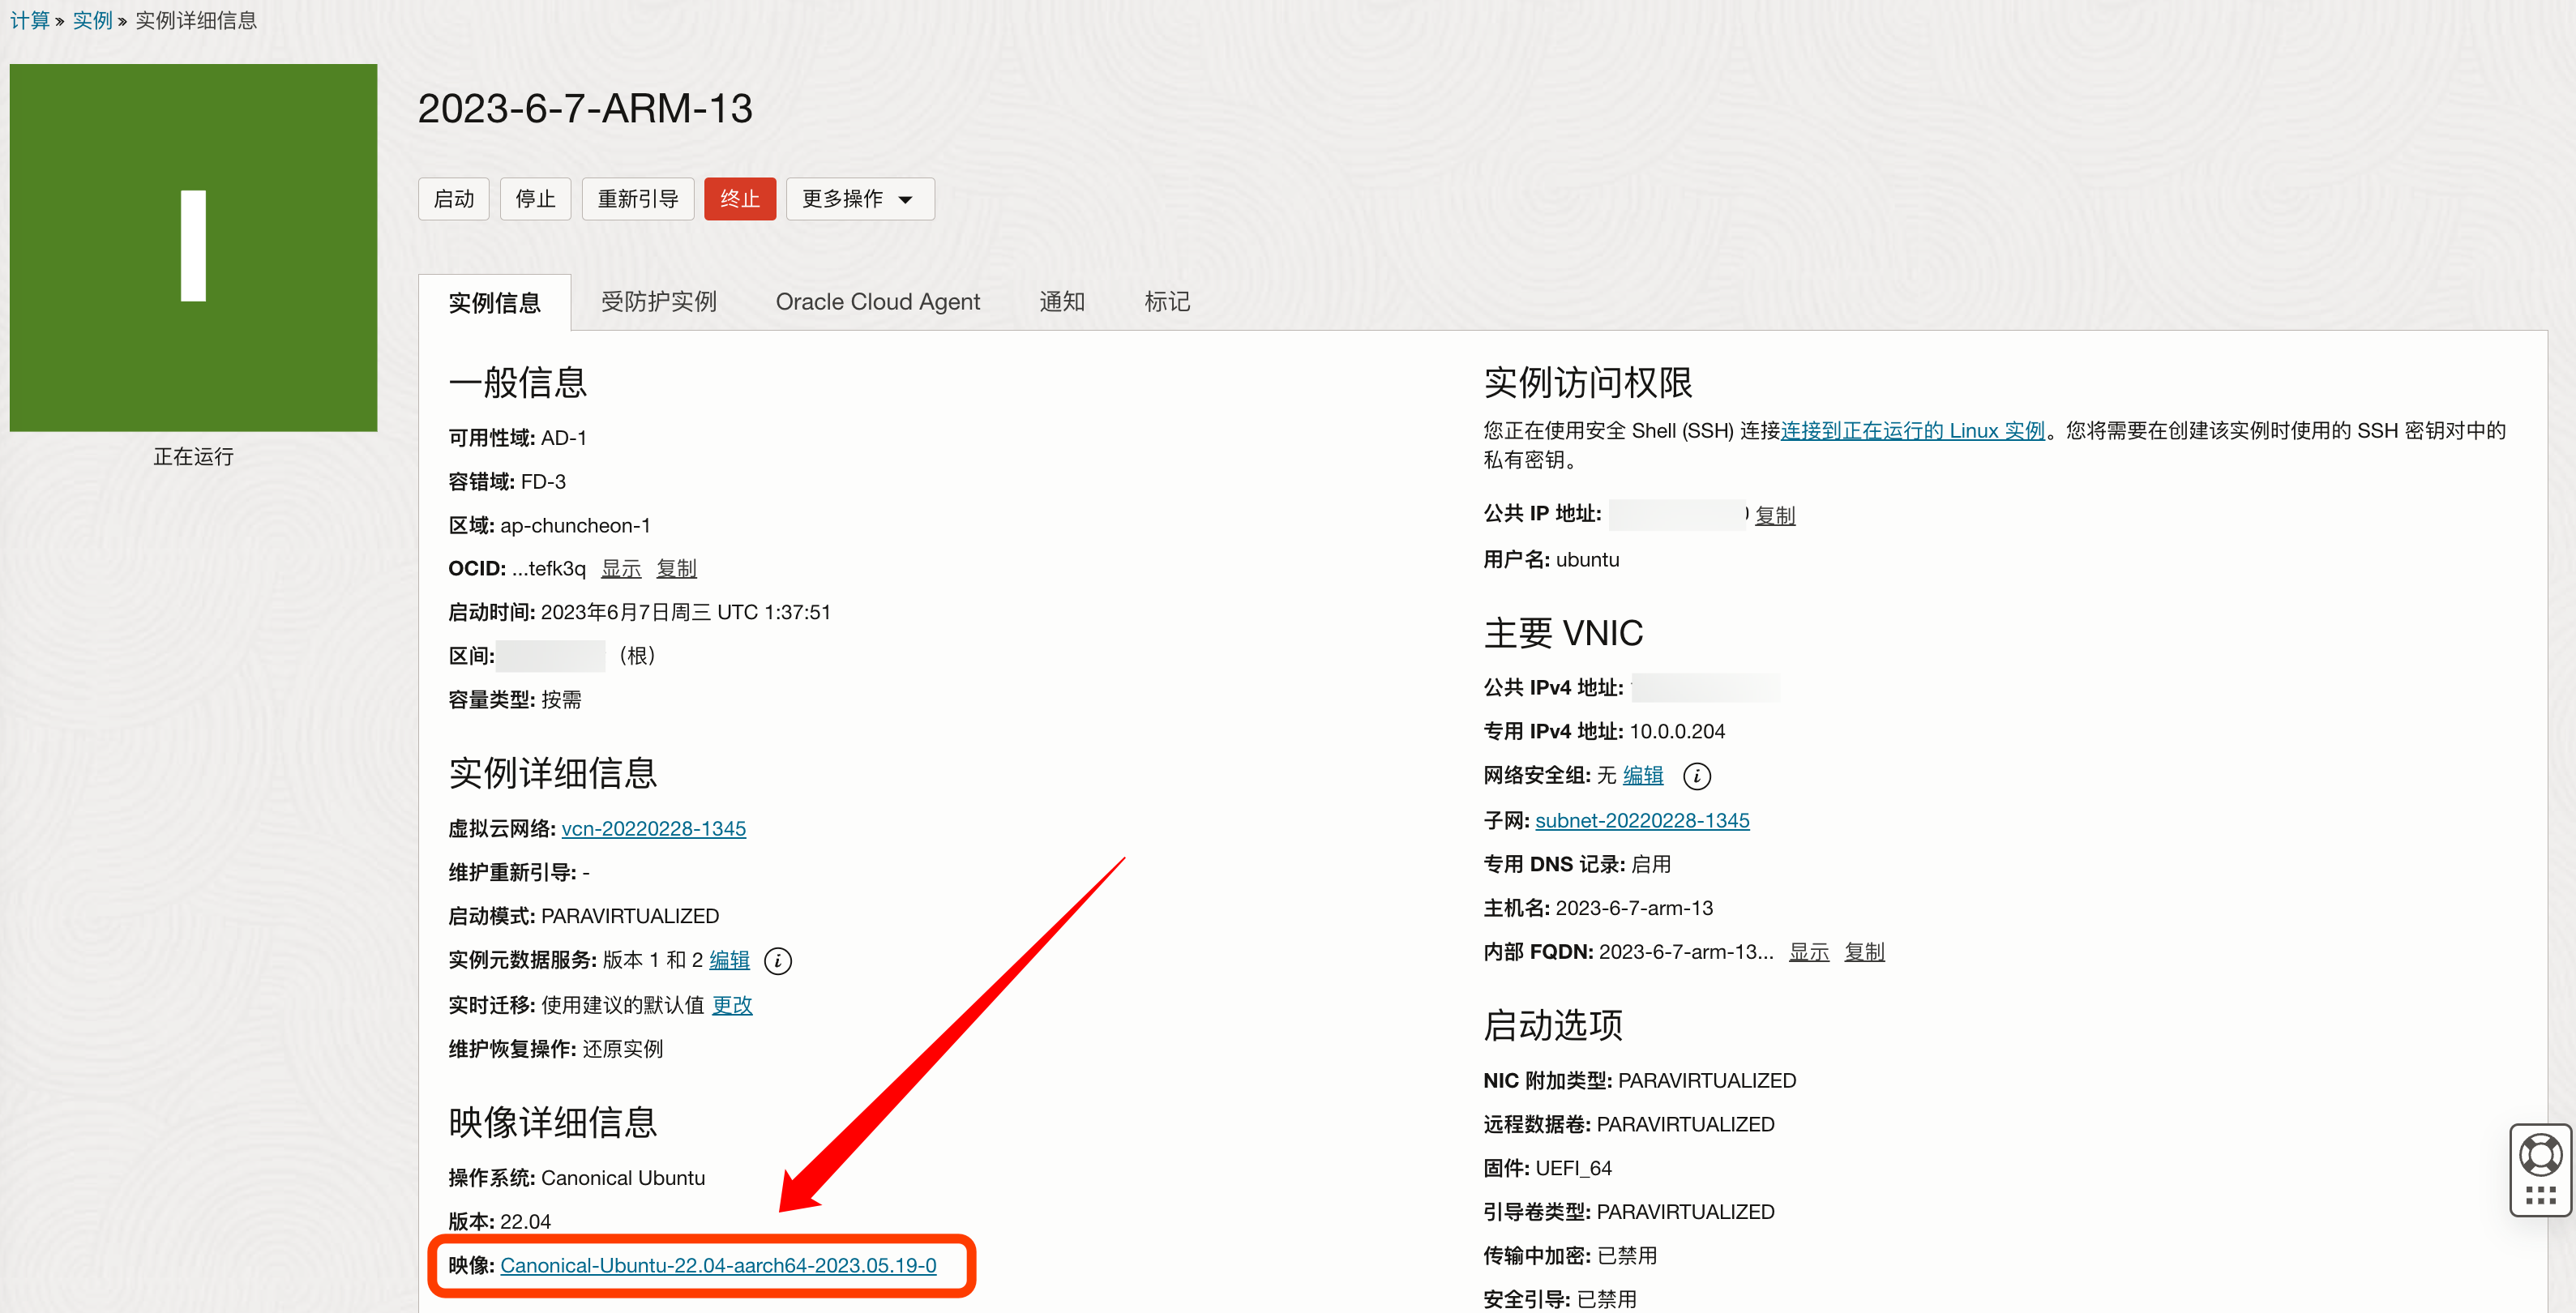This screenshot has height=1313, width=2576.
Task: Click the 传输中加密: 已禁用 text
Action: tap(1570, 1256)
